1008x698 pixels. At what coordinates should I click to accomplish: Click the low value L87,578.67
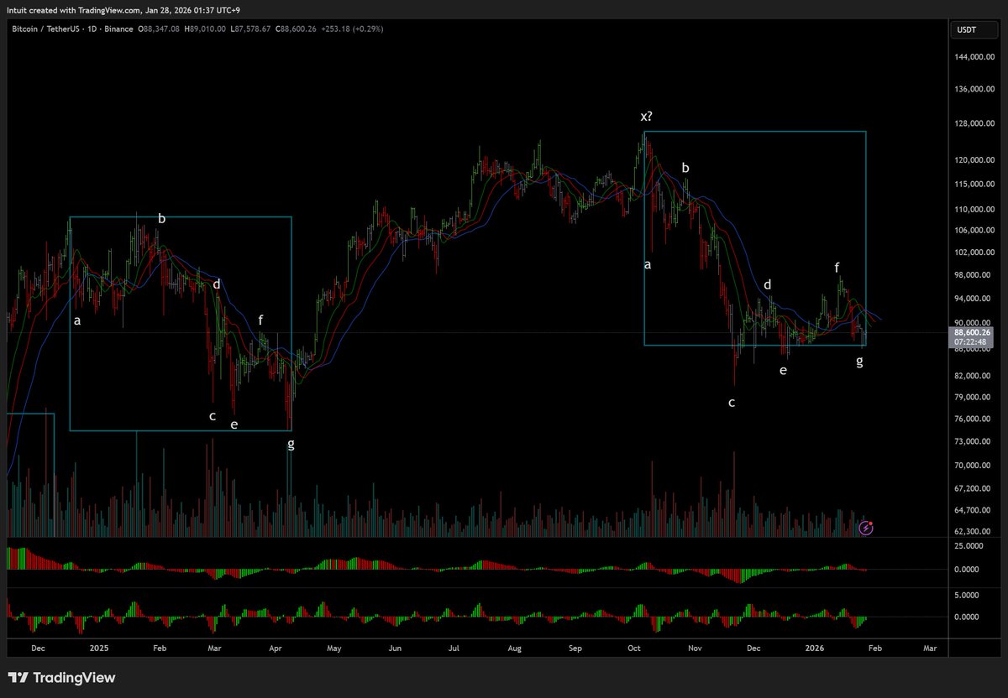(250, 29)
